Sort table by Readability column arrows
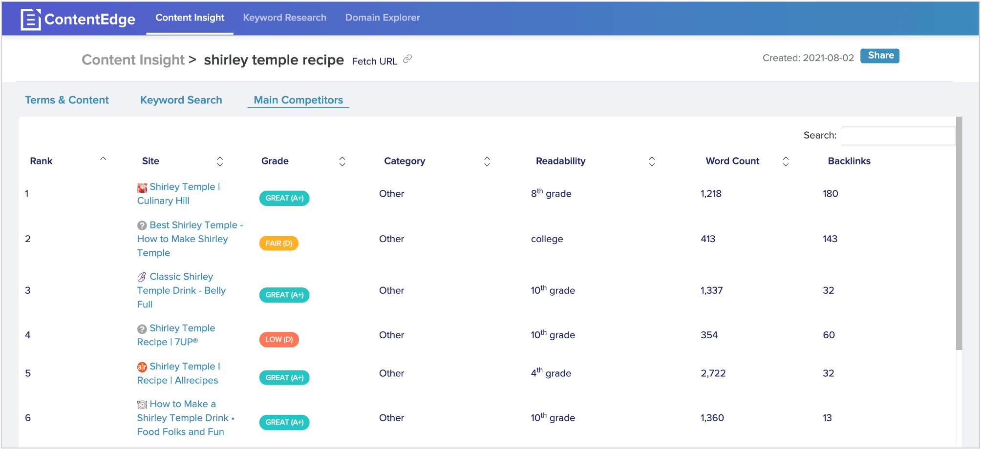Viewport: 981px width, 449px height. click(652, 162)
